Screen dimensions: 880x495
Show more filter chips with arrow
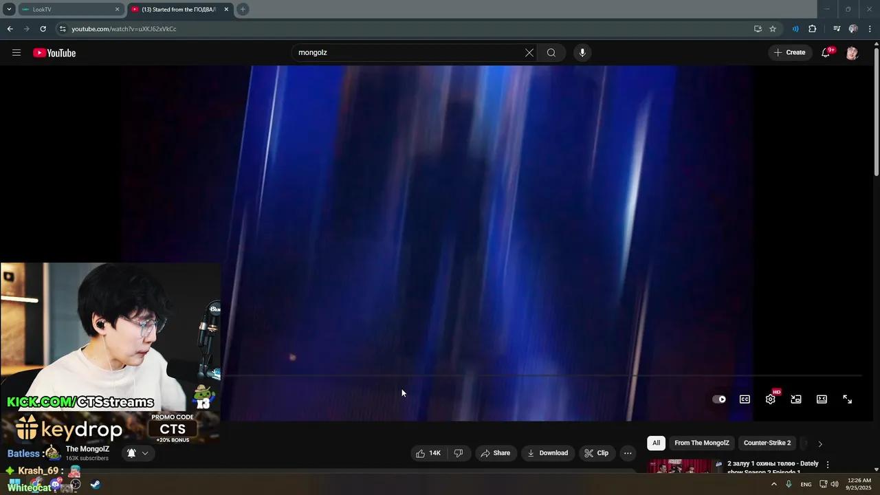pos(819,443)
